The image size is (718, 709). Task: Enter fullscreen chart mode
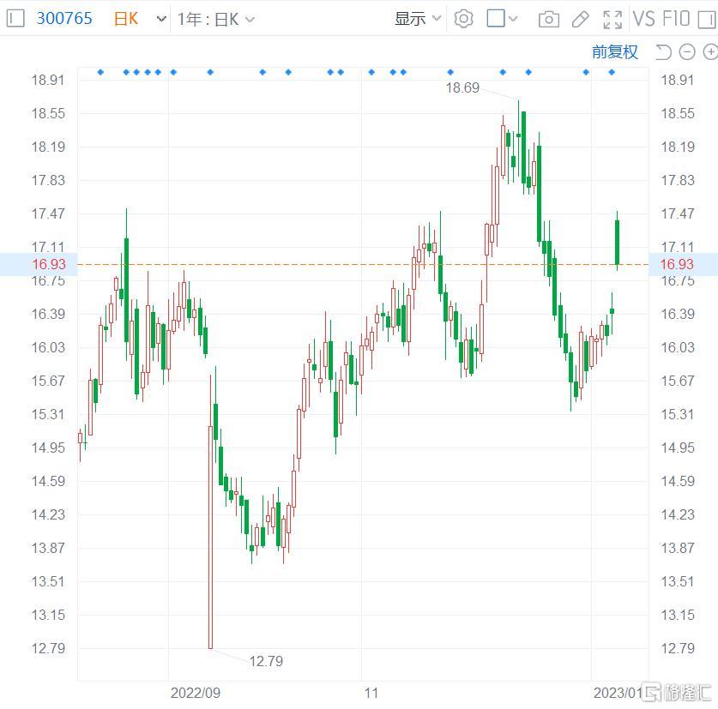[x=612, y=19]
